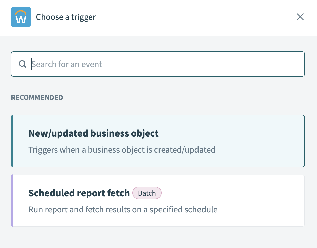Click the 'New/updated business object' title text
This screenshot has height=248, width=317.
tap(94, 133)
